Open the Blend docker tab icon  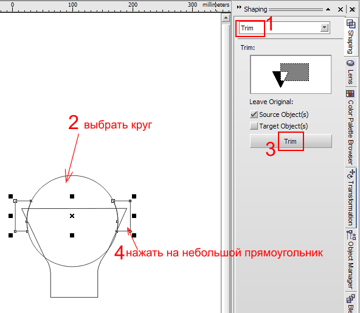pyautogui.click(x=351, y=298)
